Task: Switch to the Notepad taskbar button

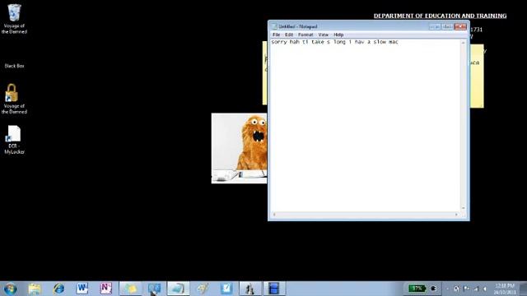Action: pyautogui.click(x=178, y=289)
